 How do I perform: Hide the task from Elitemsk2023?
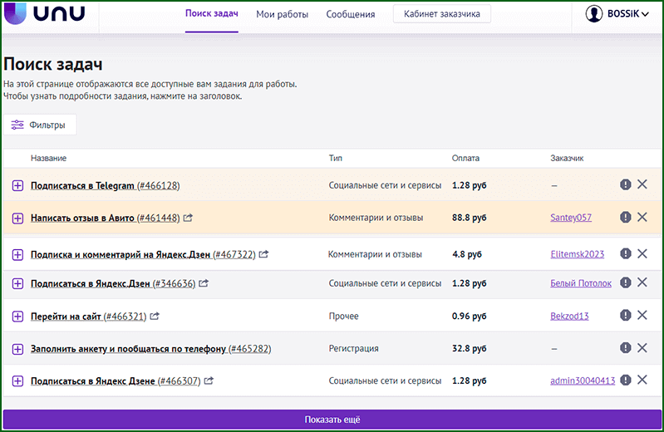642,253
